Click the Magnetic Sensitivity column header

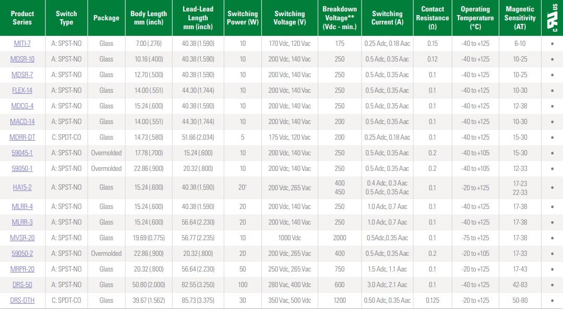point(520,18)
